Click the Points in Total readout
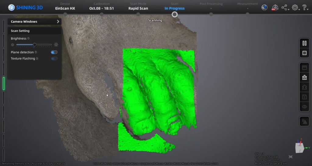The width and height of the screenshot is (312, 166). point(268,160)
